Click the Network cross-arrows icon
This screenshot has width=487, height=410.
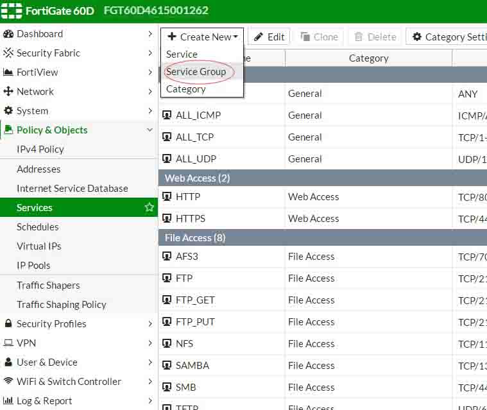(8, 91)
